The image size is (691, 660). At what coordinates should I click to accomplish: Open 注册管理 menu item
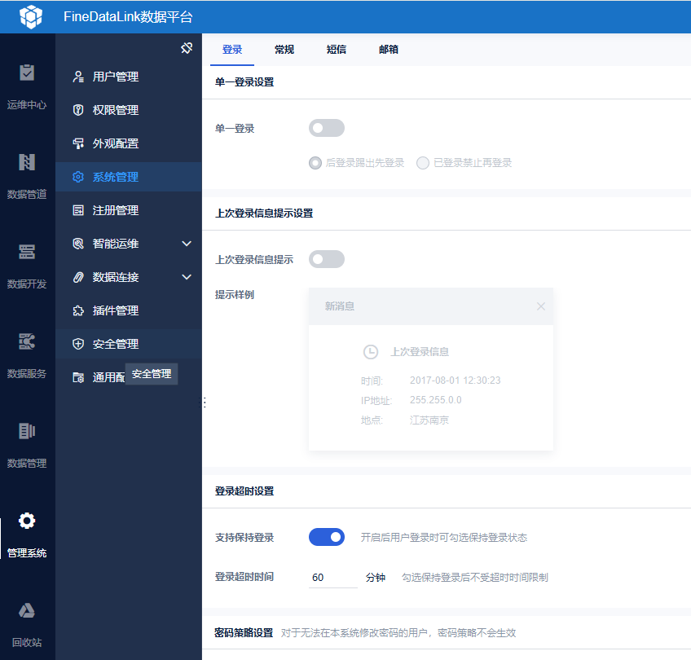pyautogui.click(x=129, y=210)
